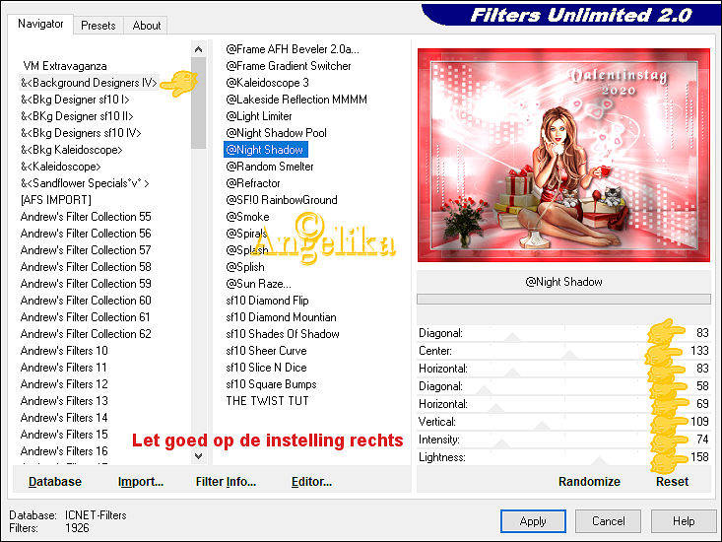Image resolution: width=722 pixels, height=542 pixels.
Task: Select Andrew's Filters 16 category
Action: tap(64, 450)
